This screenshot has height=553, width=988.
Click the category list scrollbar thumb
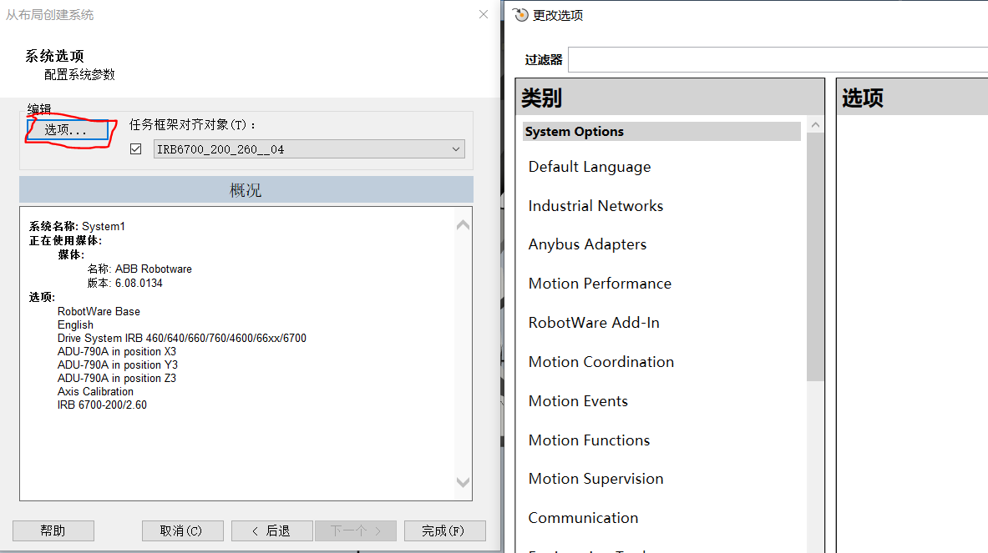click(815, 257)
